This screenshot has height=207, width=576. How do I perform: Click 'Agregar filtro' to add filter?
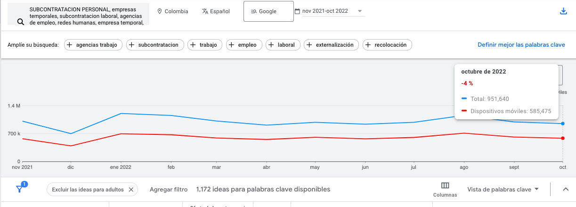coord(169,189)
